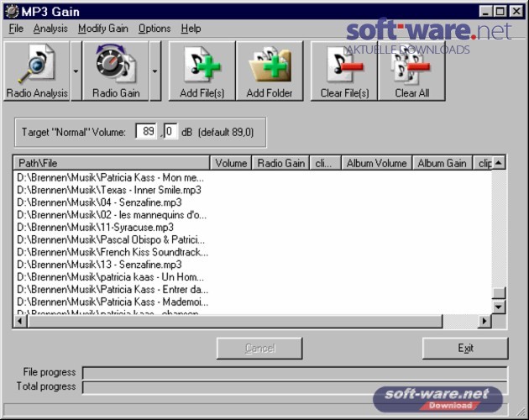This screenshot has height=420, width=529.
Task: Open the Options menu
Action: [x=155, y=29]
